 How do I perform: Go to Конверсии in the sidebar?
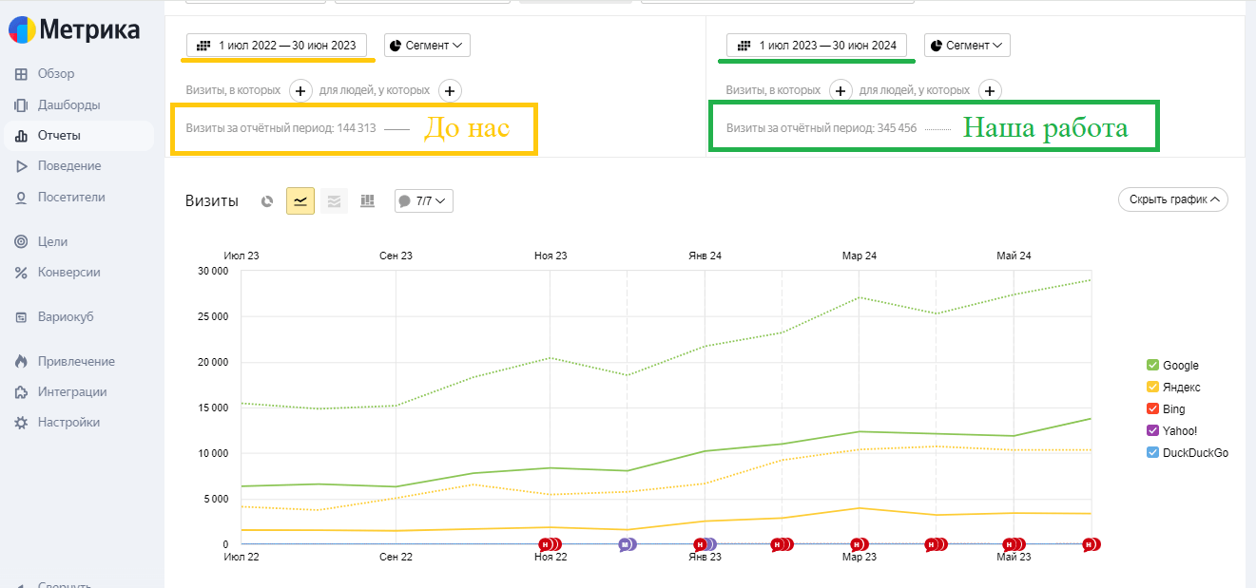tap(69, 273)
